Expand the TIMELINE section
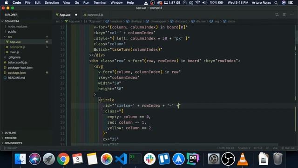This screenshot has width=298, height=168. point(11,138)
